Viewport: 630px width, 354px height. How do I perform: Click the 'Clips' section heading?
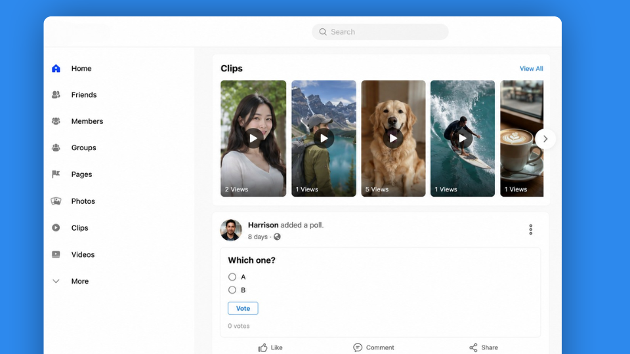tap(232, 68)
